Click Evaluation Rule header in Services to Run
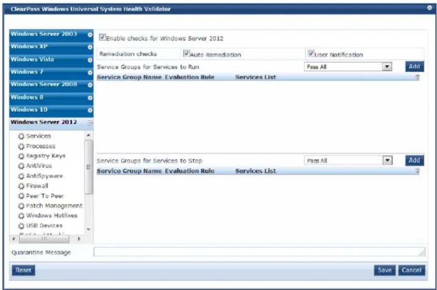 pos(189,77)
